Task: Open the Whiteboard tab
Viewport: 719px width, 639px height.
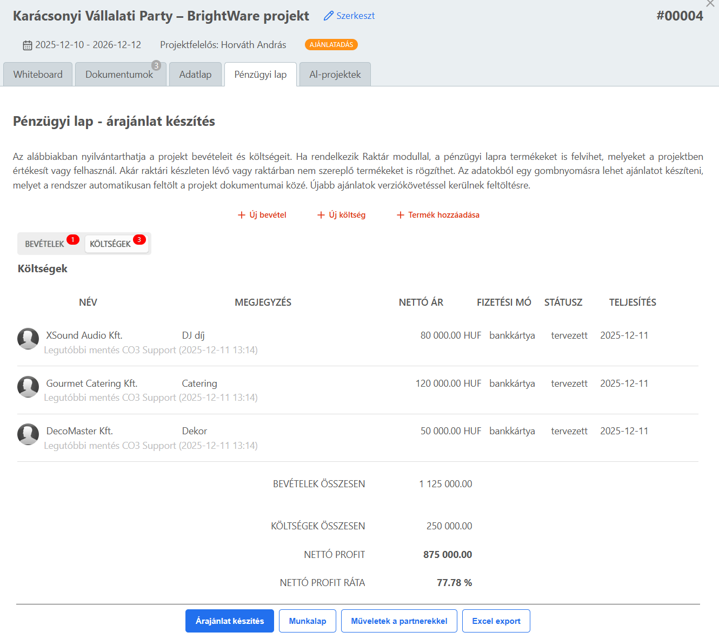Action: point(38,75)
